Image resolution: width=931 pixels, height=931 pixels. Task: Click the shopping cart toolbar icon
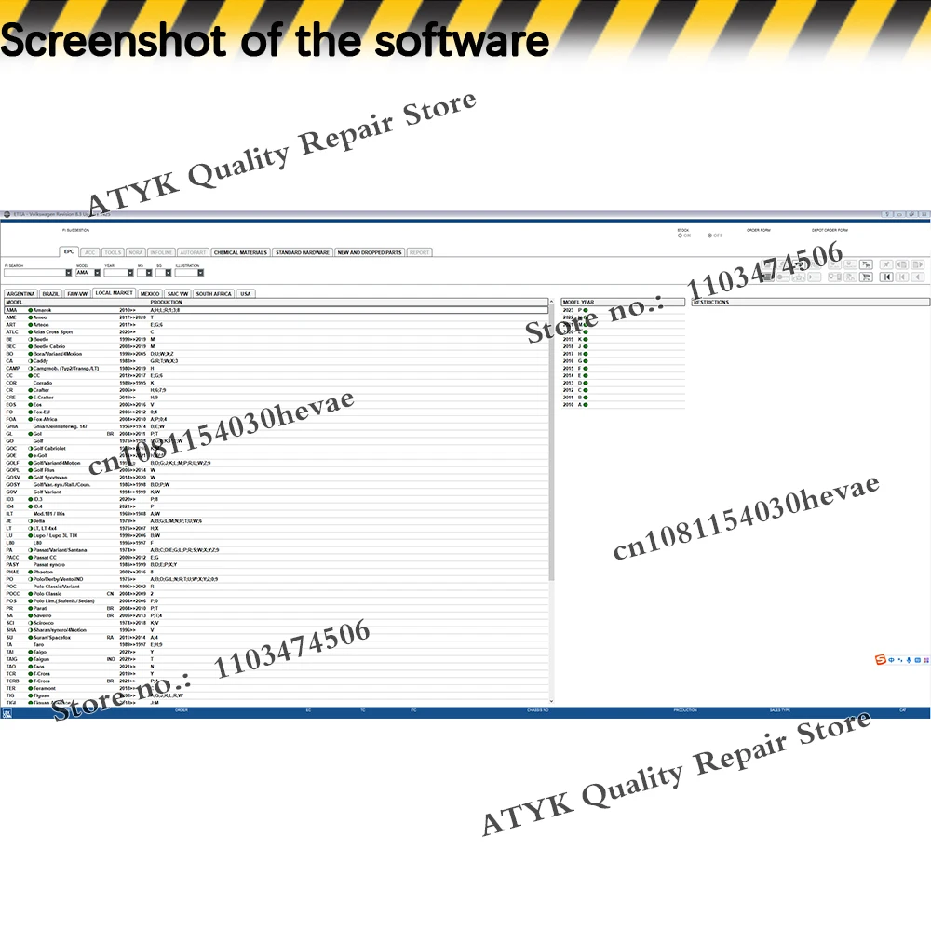point(866,277)
